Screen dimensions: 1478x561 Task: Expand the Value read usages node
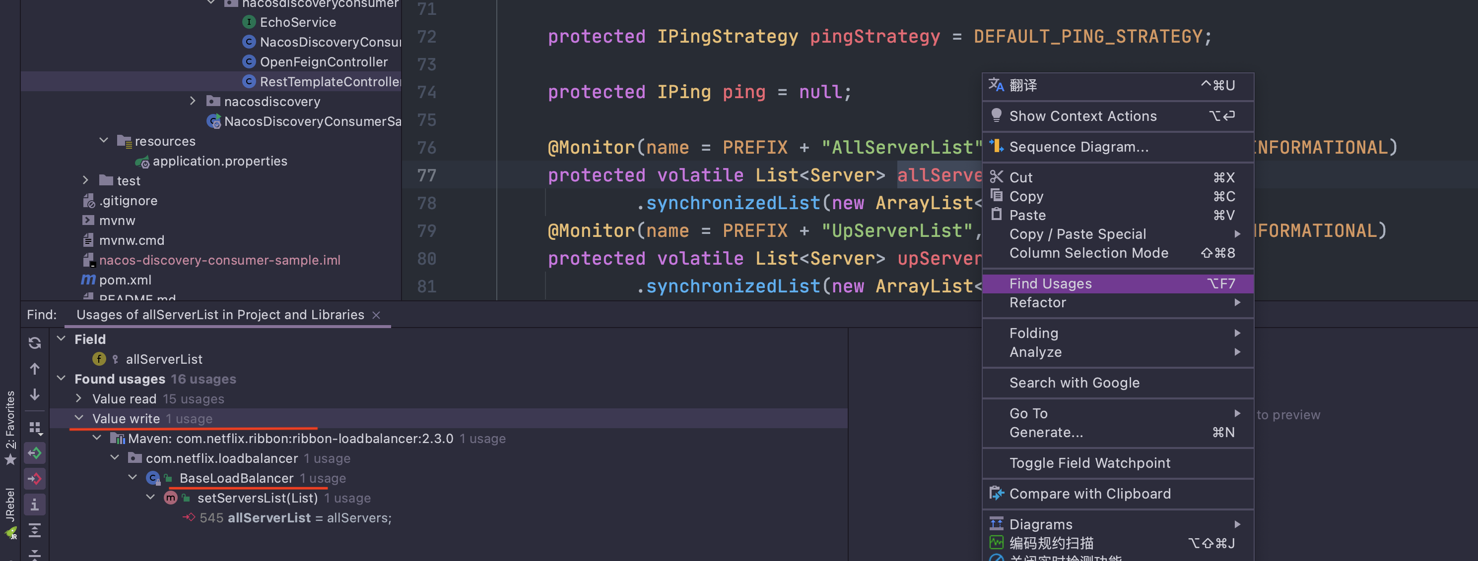point(78,398)
